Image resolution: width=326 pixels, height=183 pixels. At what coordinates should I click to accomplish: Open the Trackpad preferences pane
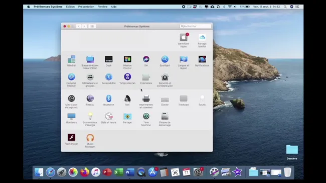pos(184,99)
